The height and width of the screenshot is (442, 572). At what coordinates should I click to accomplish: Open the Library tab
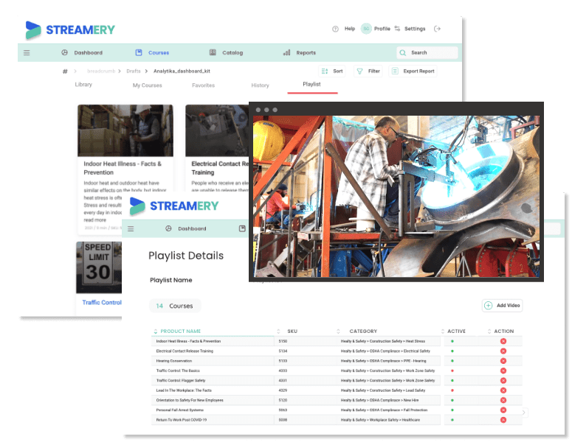click(83, 85)
